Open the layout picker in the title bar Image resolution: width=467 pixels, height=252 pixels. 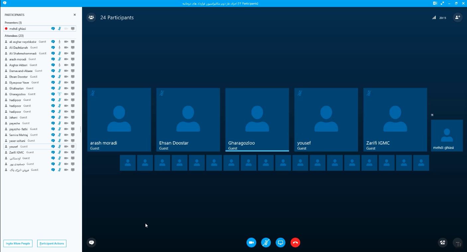click(435, 3)
